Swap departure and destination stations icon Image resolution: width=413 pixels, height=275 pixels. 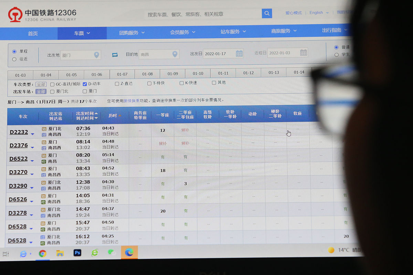click(x=115, y=55)
